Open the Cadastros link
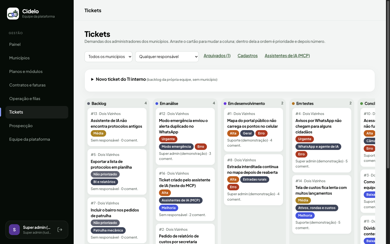Image resolution: width=390 pixels, height=244 pixels. tap(248, 56)
